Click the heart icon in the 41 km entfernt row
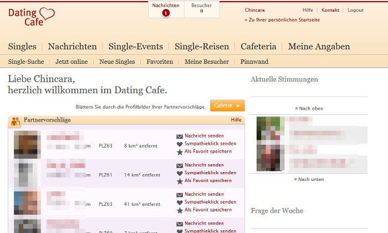The width and height of the screenshot is (388, 233). click(180, 202)
